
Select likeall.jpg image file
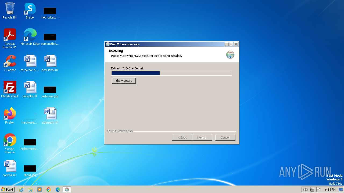[x=30, y=170]
